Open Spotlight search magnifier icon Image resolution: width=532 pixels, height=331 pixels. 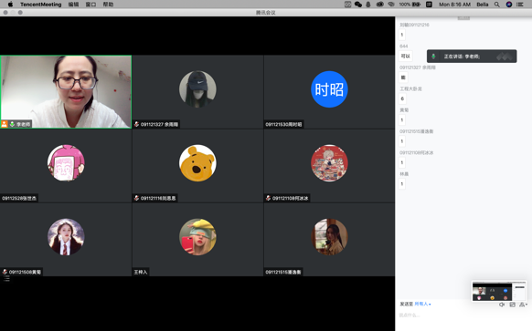(496, 5)
